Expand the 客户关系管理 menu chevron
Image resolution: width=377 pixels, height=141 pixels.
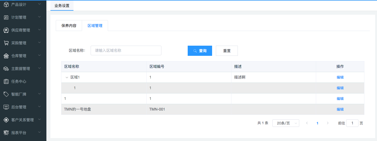point(39,120)
